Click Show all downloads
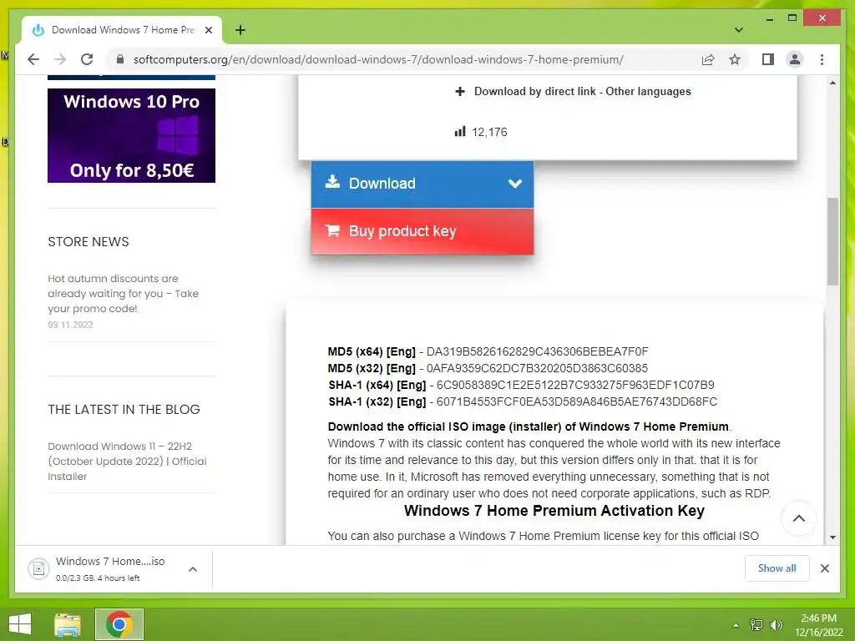855x641 pixels. click(777, 568)
